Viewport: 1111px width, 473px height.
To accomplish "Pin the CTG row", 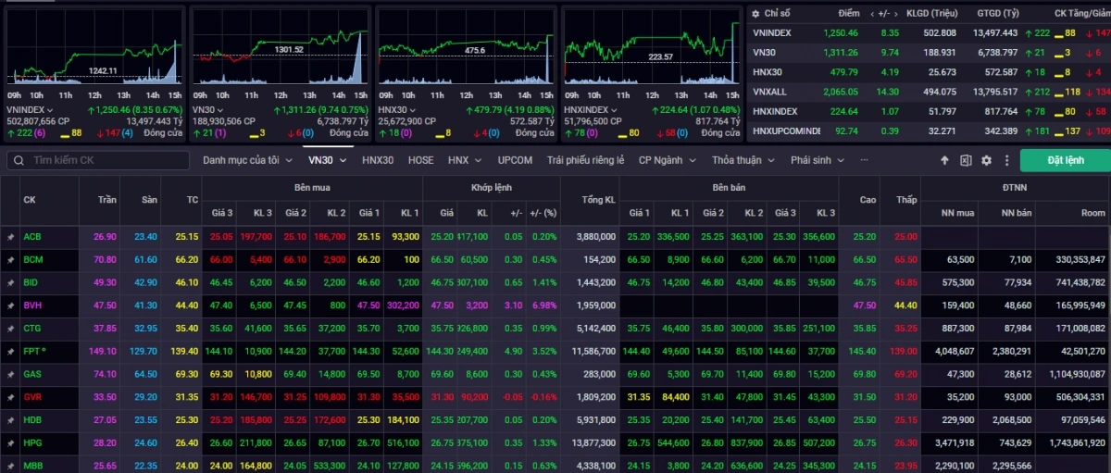I will (x=10, y=329).
